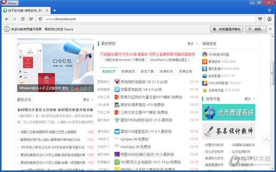
Task: Select the 电脑软件 tab
Action: pos(109,71)
